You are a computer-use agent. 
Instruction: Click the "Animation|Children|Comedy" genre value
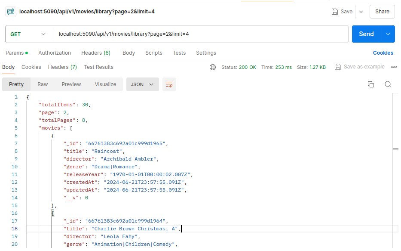click(x=133, y=244)
